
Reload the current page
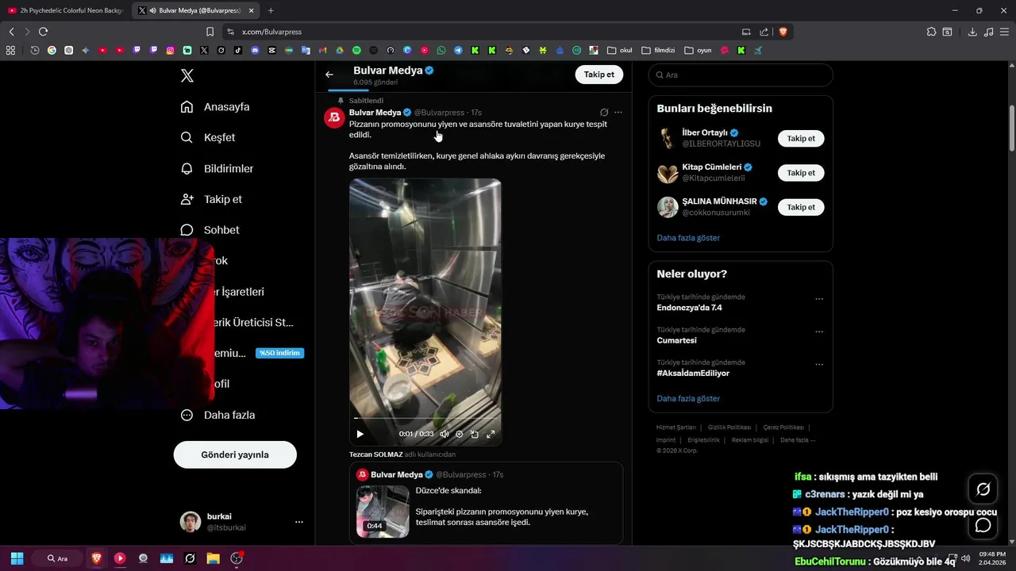coord(43,32)
